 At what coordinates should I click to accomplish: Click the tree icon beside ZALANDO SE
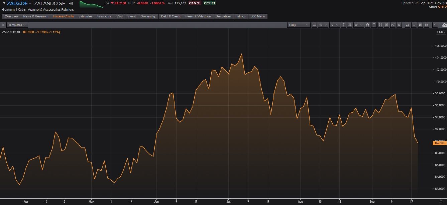click(71, 3)
